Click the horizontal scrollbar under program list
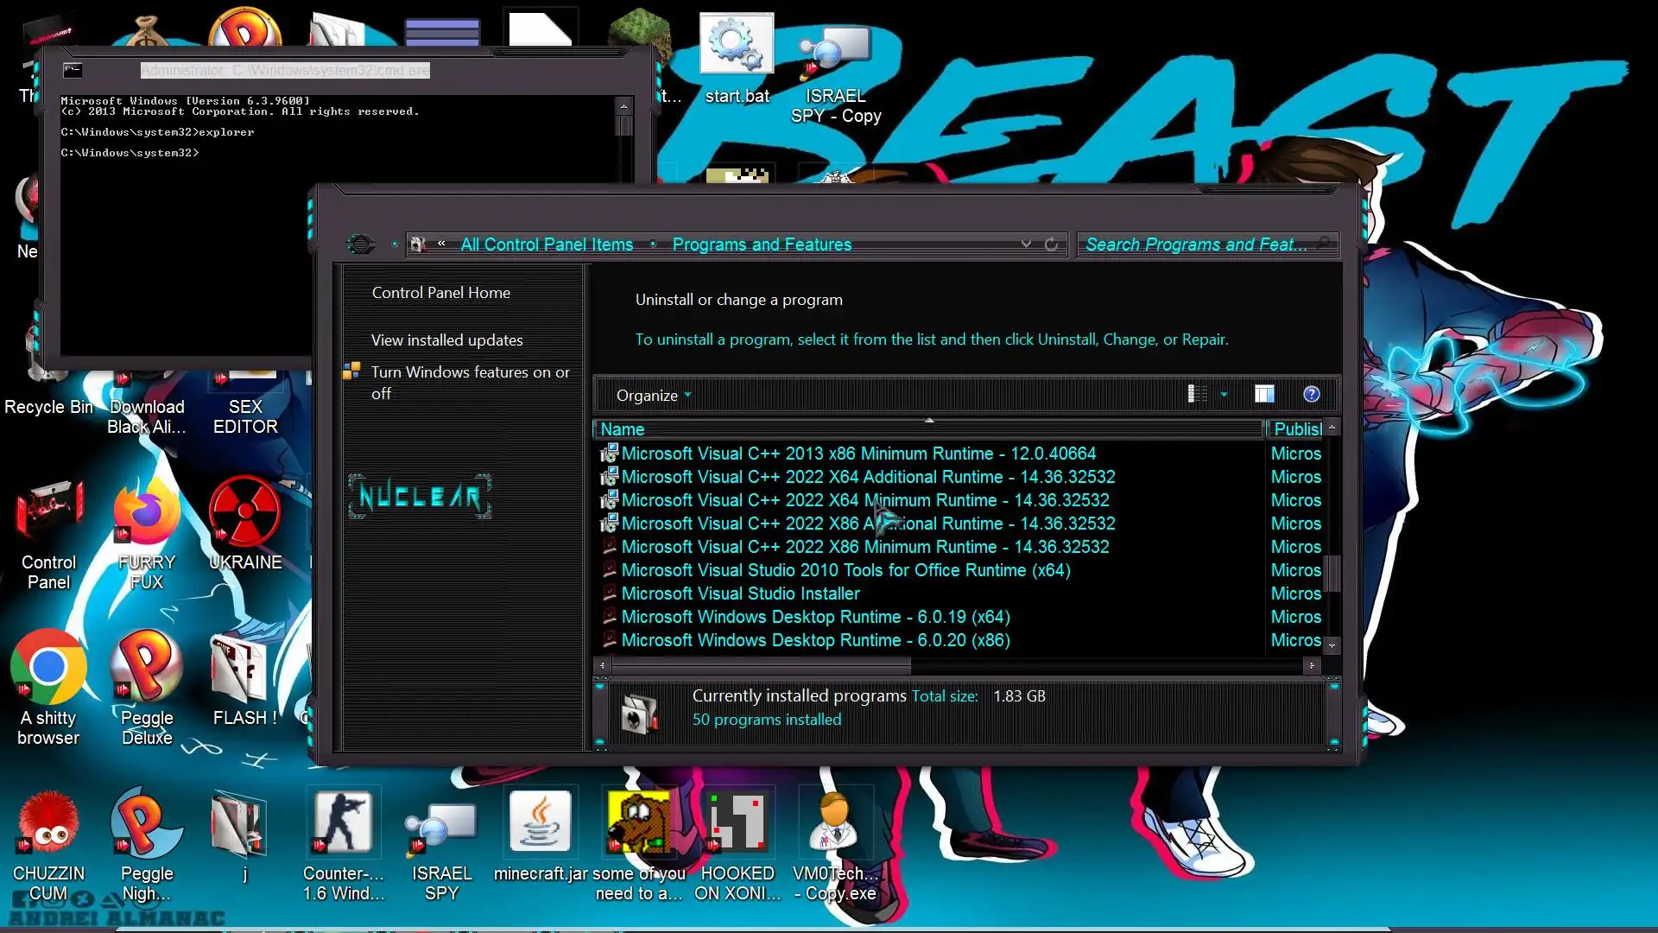 pyautogui.click(x=761, y=665)
